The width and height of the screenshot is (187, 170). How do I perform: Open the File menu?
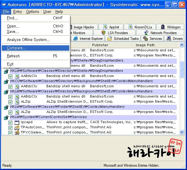(x=6, y=12)
